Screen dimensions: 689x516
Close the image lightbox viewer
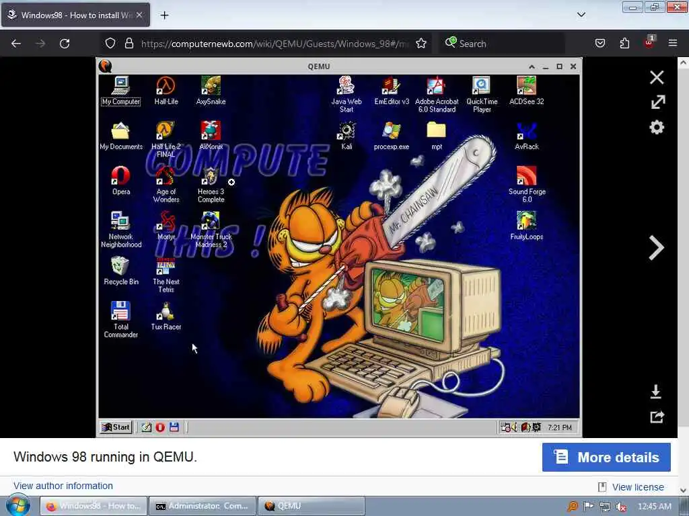[657, 77]
